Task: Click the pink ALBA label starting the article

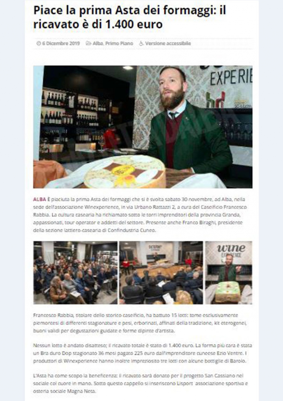Action: [x=39, y=199]
